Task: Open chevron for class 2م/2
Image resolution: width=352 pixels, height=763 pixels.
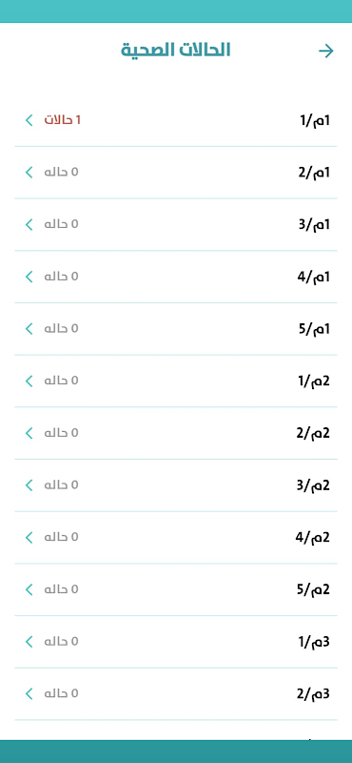Action: 29,433
